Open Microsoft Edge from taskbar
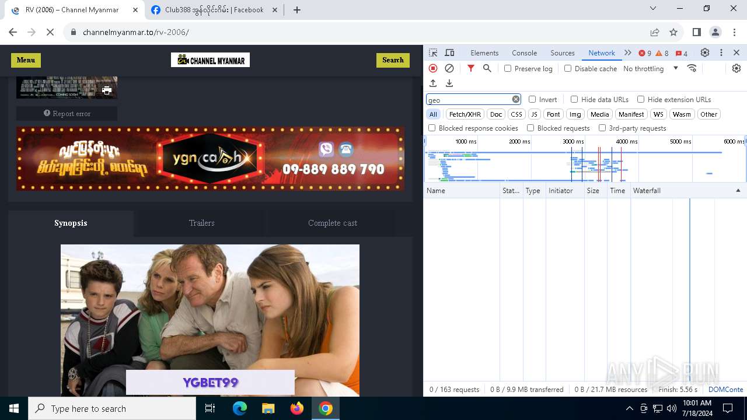Viewport: 747px width, 420px height. (240, 408)
